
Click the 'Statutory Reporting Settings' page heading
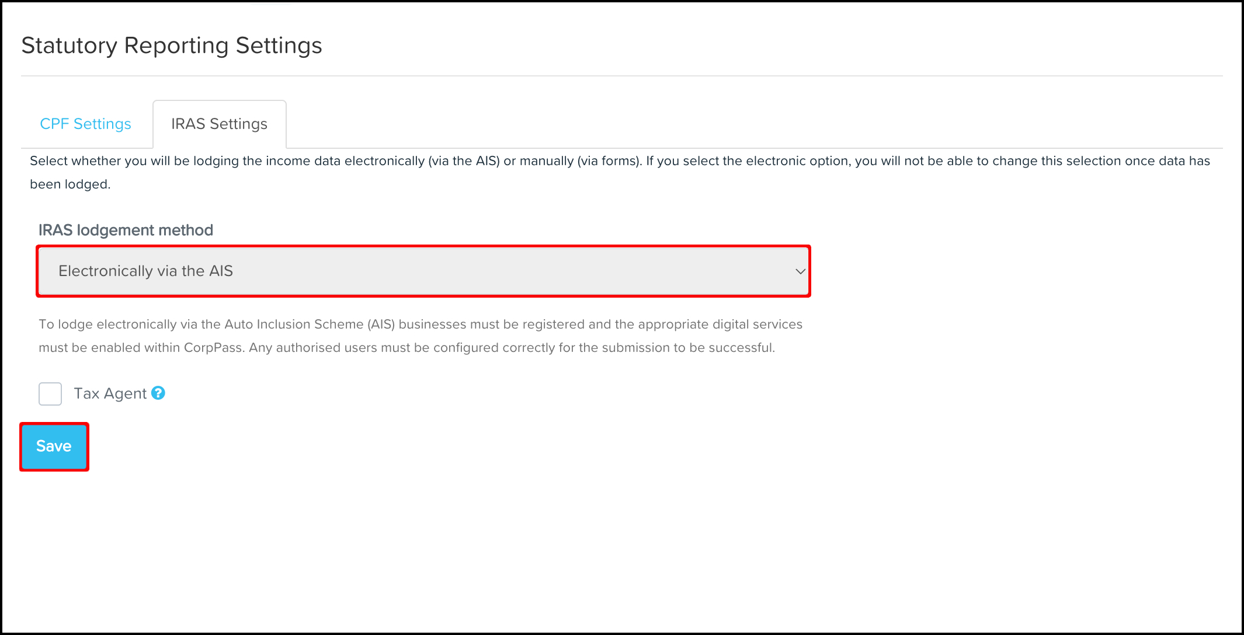coord(172,46)
